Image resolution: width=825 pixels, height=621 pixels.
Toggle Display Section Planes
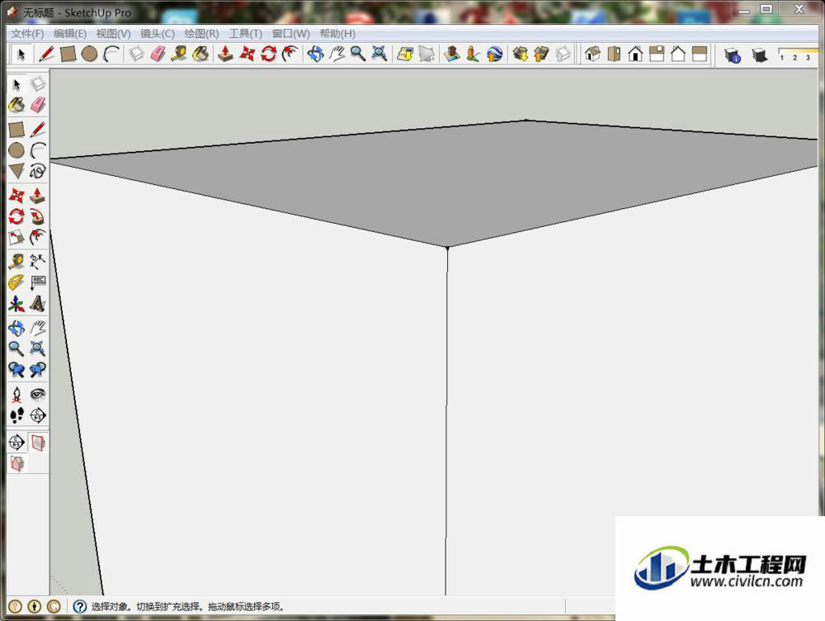click(x=38, y=443)
